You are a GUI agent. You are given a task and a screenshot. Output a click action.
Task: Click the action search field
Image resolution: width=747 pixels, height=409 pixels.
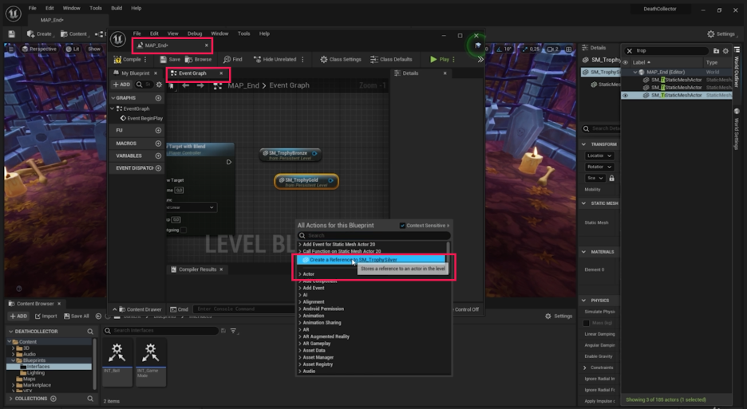click(x=373, y=235)
